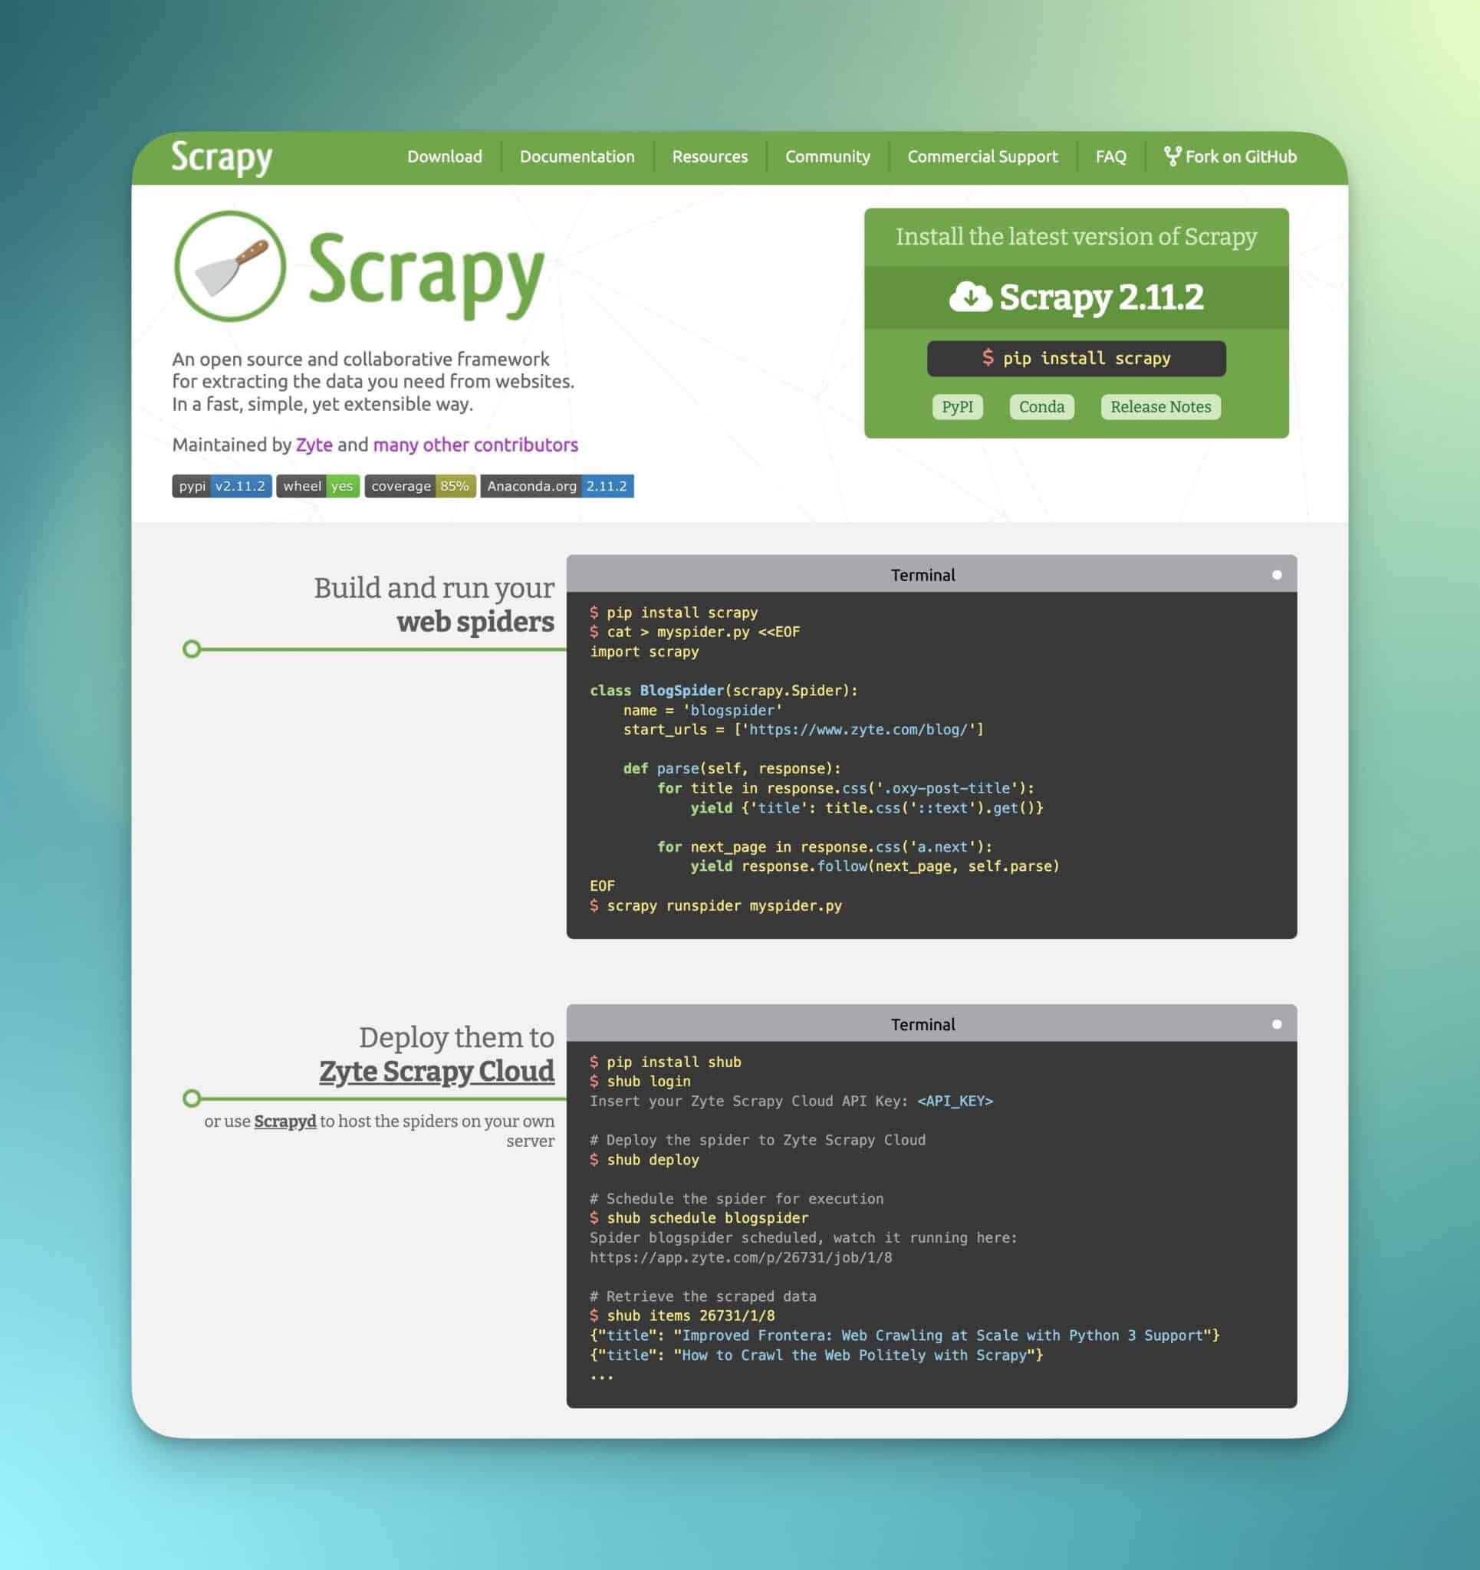Click the Release Notes button
Viewport: 1480px width, 1570px height.
pyautogui.click(x=1160, y=406)
